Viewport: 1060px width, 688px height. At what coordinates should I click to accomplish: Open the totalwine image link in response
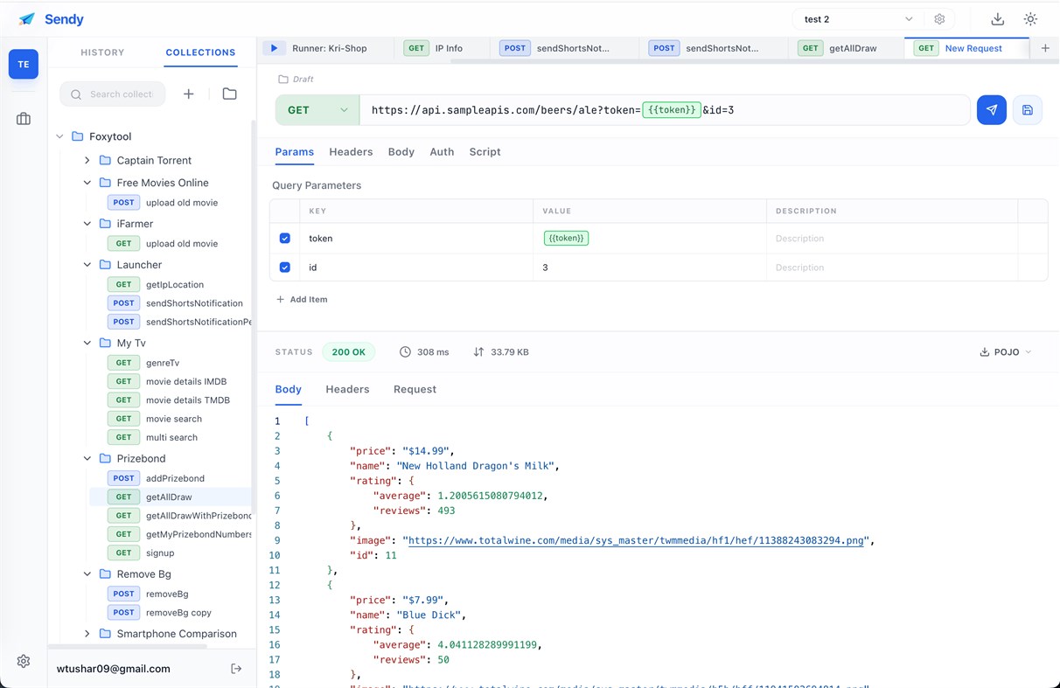point(636,541)
